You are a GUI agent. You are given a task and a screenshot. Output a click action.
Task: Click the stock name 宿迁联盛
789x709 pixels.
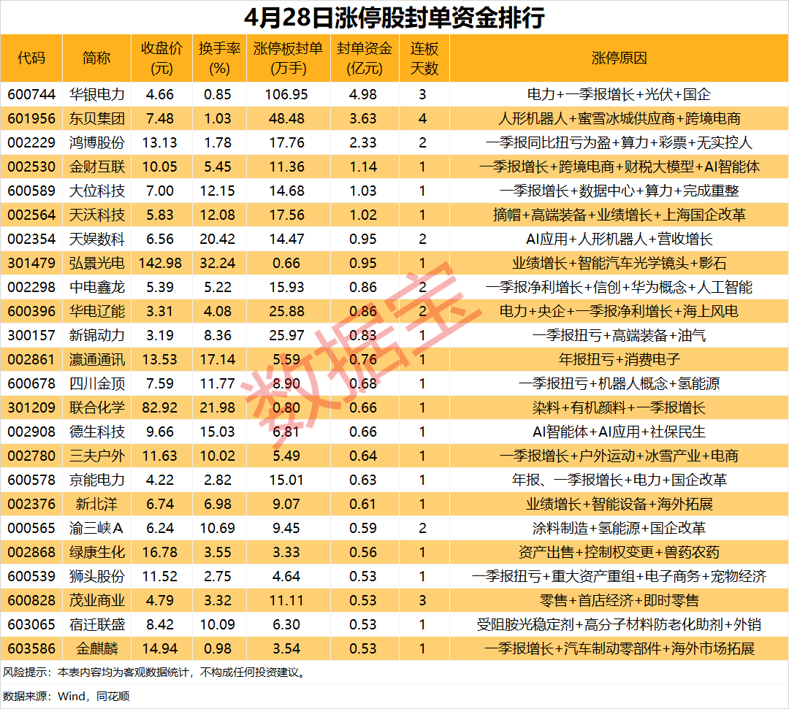click(x=96, y=625)
